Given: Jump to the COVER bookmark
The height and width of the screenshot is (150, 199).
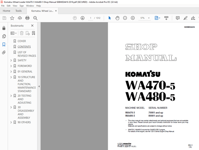Looking at the screenshot, I should tap(22, 41).
